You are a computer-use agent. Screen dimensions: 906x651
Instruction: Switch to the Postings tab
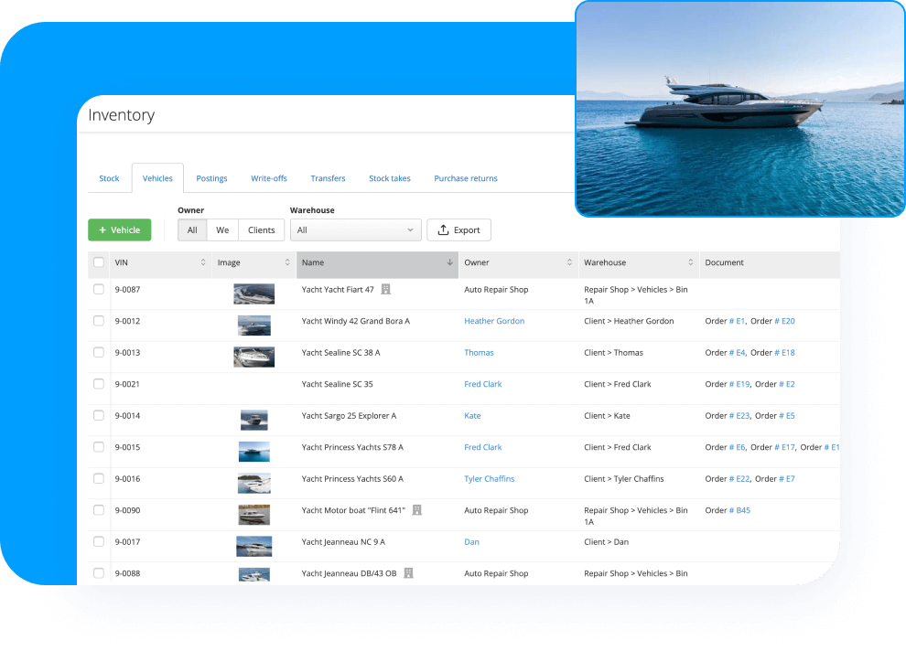coord(211,178)
